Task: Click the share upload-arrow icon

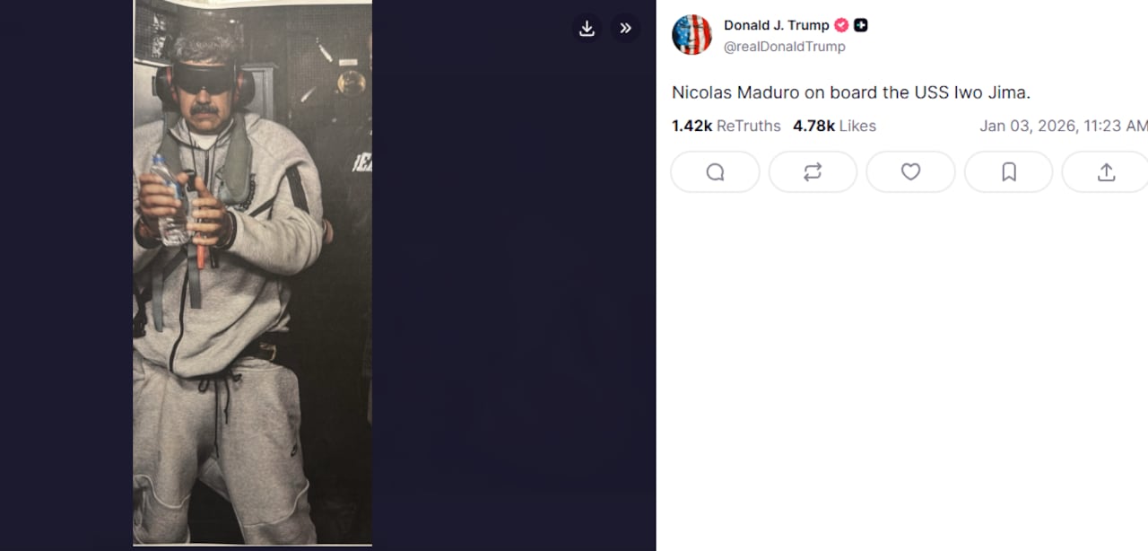Action: pos(1106,171)
